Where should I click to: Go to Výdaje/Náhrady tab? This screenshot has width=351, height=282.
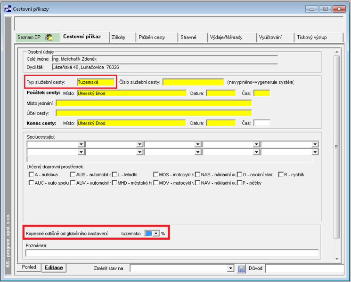click(x=232, y=37)
